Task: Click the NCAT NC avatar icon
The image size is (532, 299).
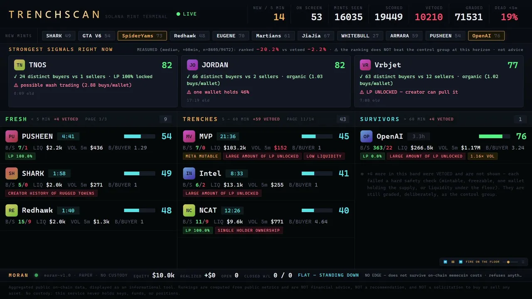Action: [x=189, y=211]
